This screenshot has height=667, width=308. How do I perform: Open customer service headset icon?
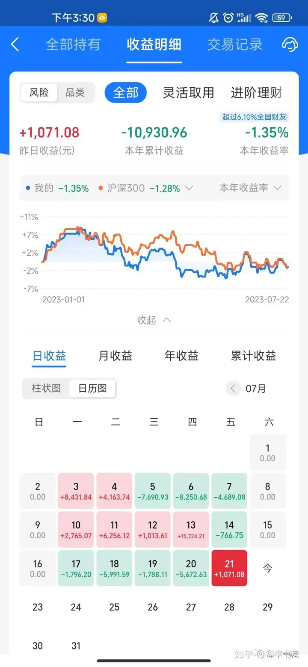coord(290,44)
